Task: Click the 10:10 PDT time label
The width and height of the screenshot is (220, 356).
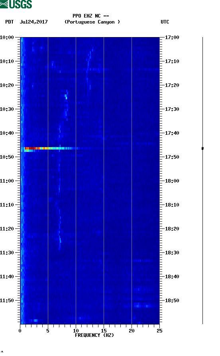Action: tap(7, 61)
